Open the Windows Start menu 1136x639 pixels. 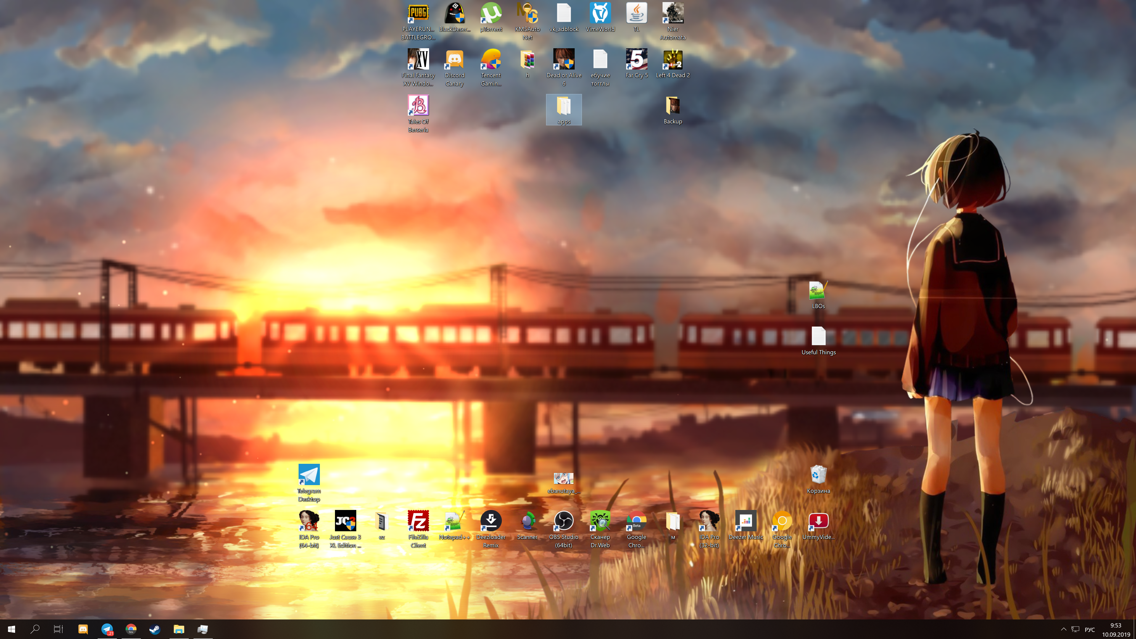[x=12, y=629]
